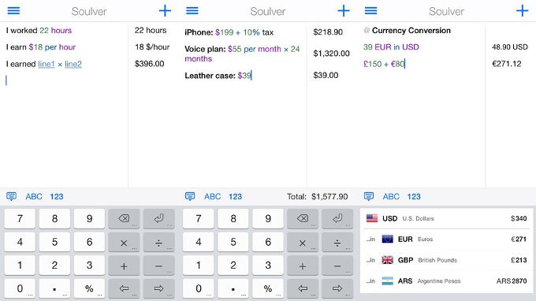Move cursor right with arrow on middle keypad

(x=337, y=288)
